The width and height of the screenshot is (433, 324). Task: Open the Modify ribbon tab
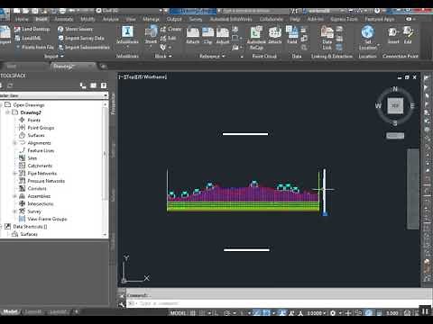pyautogui.click(x=88, y=19)
